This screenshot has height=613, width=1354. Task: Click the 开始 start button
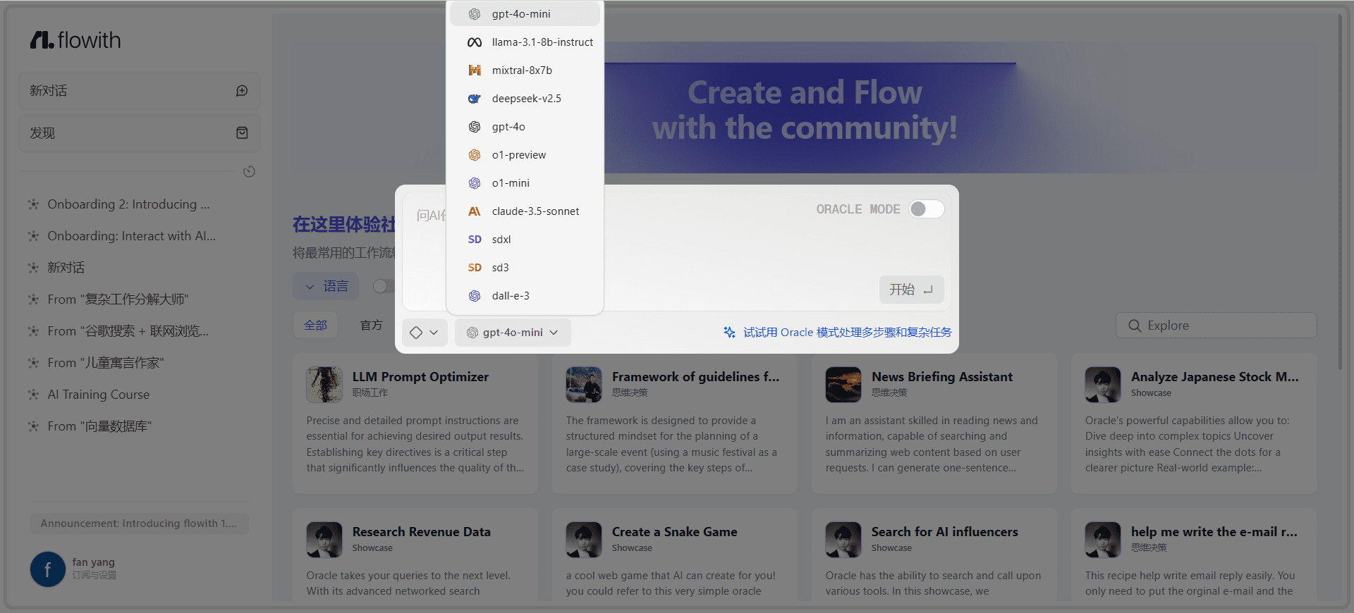click(911, 290)
